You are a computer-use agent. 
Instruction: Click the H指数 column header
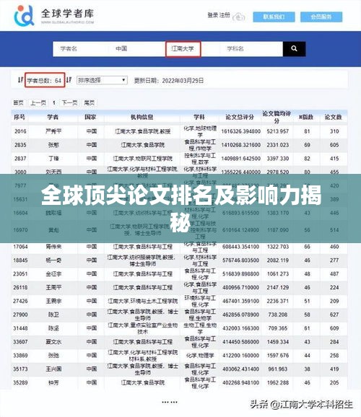pos(306,117)
